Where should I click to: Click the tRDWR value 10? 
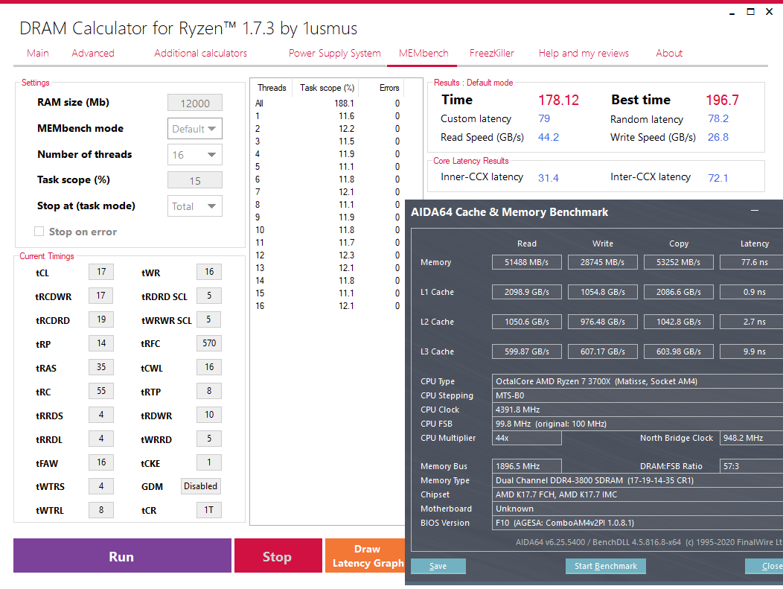tap(209, 415)
